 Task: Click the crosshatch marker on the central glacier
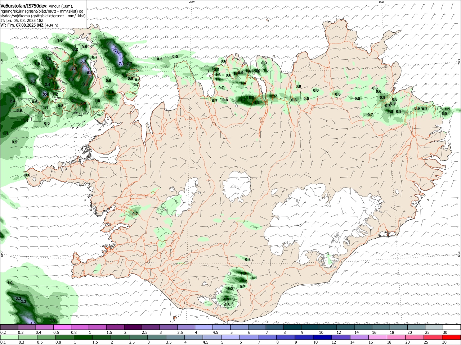234,186
